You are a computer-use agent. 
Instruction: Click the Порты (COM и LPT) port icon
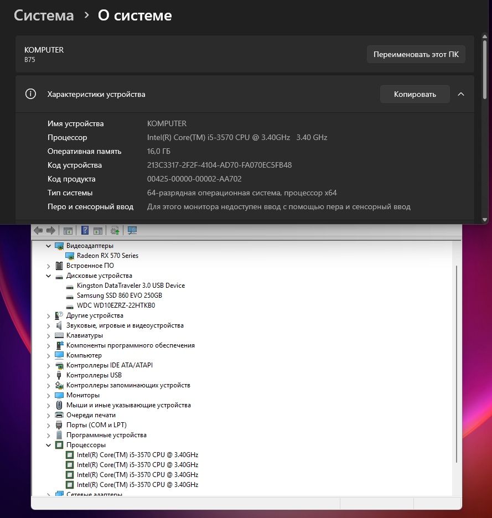[x=59, y=425]
